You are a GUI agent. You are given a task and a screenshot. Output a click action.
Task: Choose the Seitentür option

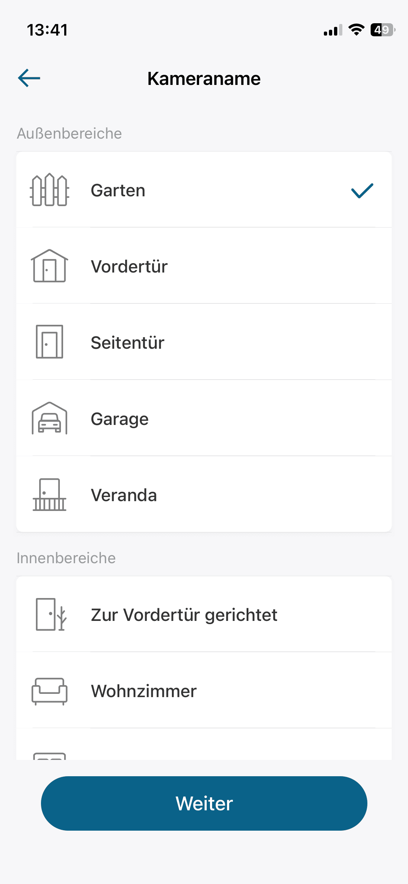(128, 343)
